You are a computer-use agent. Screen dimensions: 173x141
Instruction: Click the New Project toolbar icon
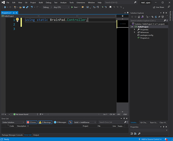pyautogui.click(x=15, y=7)
